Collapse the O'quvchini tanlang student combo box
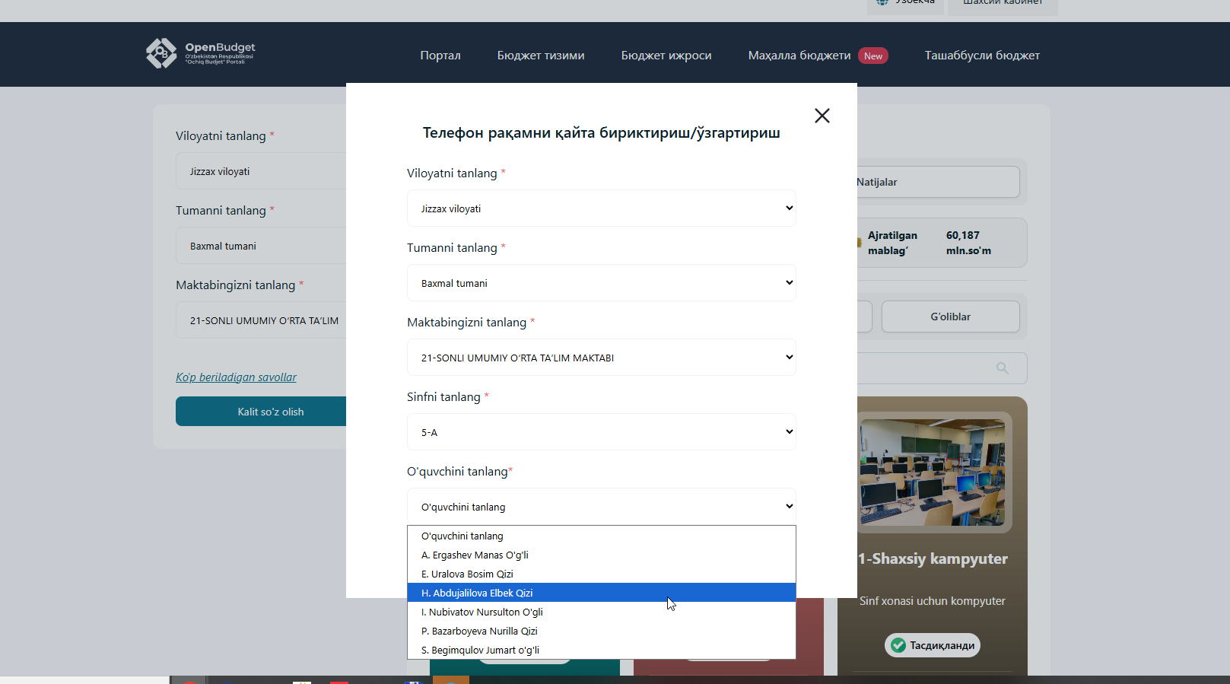Viewport: 1230px width, 684px height. [x=602, y=507]
